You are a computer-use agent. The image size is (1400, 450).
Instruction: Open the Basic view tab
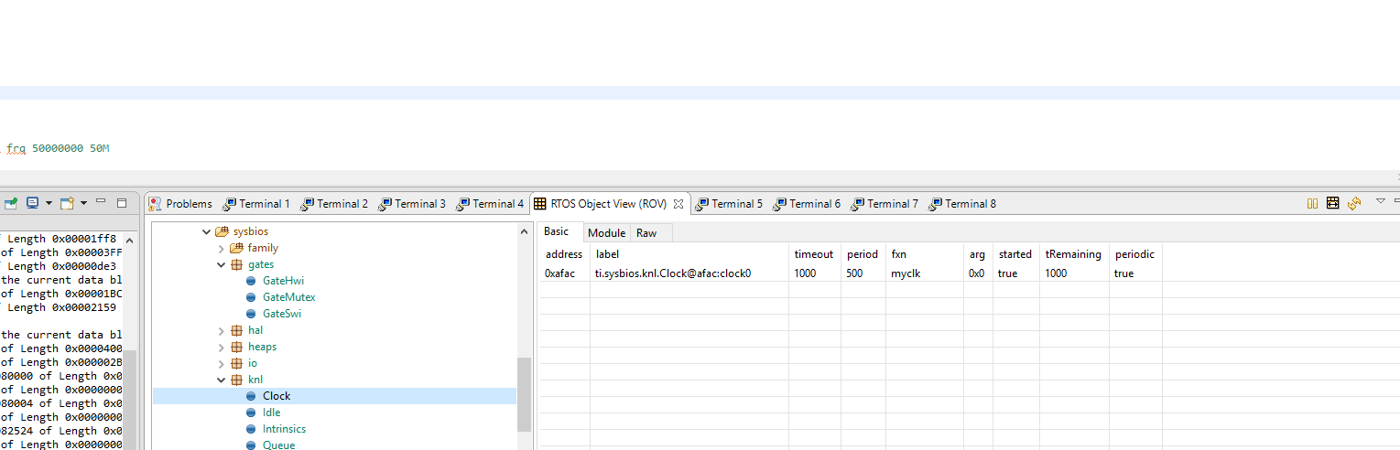click(x=557, y=232)
